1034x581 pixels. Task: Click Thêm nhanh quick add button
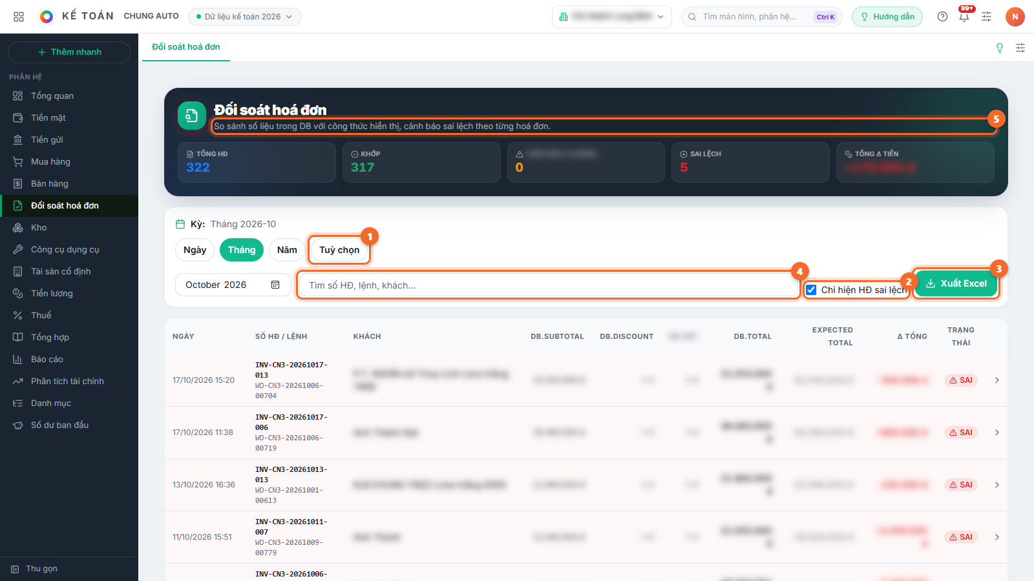coord(69,52)
